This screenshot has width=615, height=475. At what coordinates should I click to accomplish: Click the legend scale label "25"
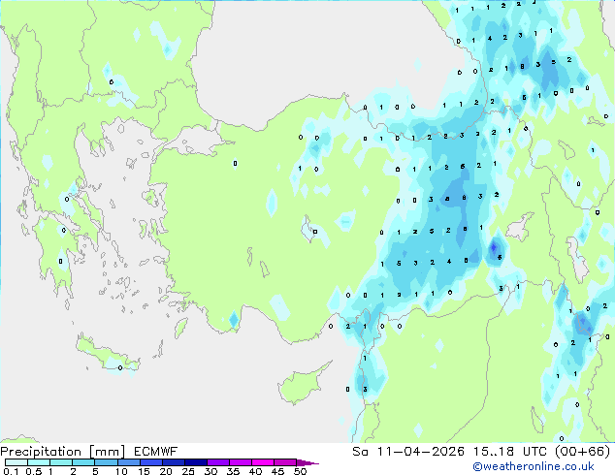tap(188, 471)
